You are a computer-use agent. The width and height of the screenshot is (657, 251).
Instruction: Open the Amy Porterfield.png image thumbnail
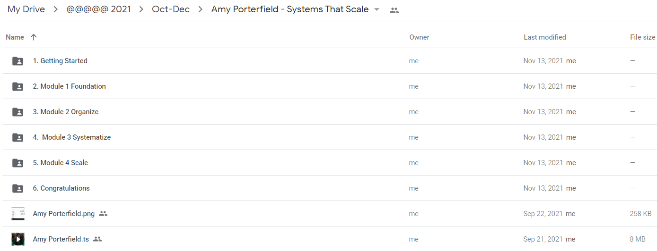coord(18,214)
